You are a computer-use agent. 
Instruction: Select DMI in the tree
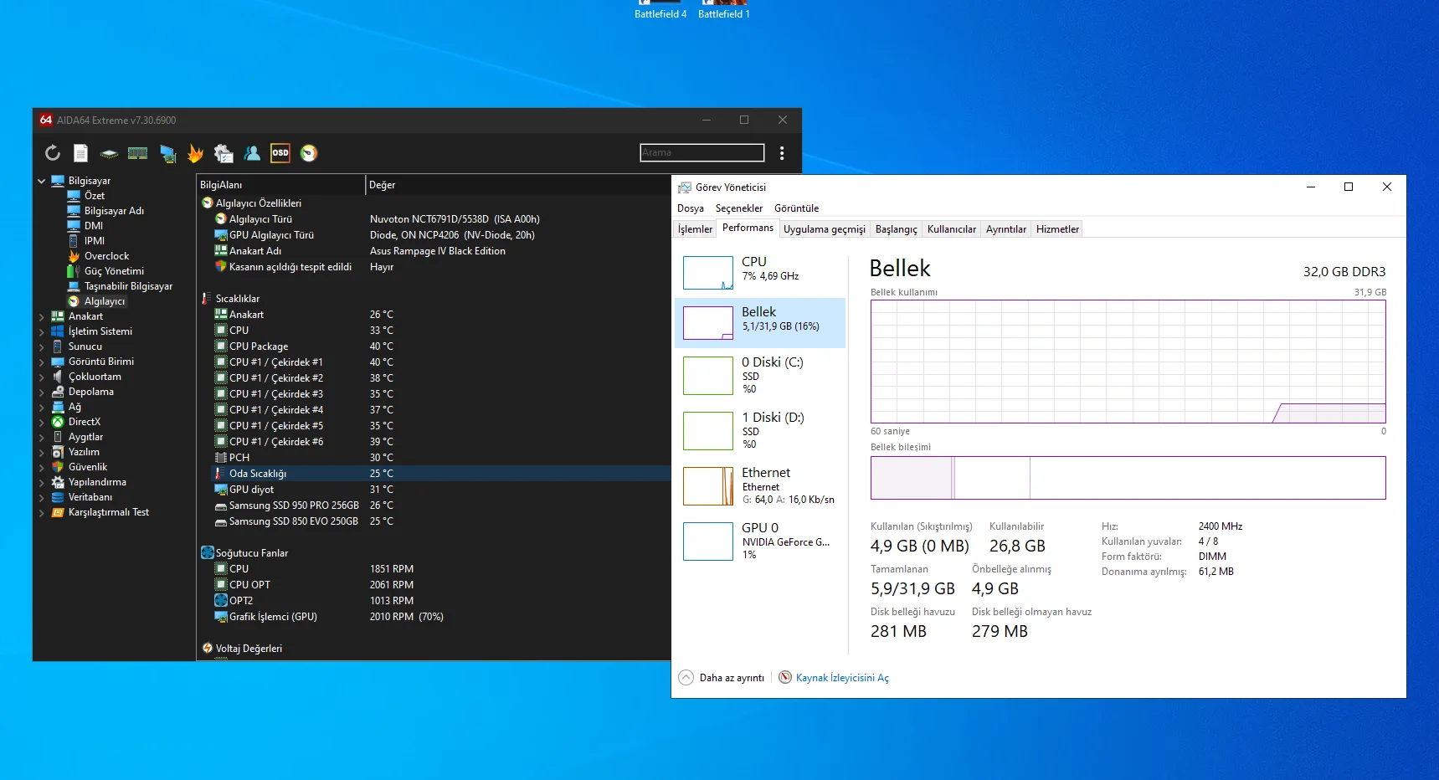(x=93, y=226)
